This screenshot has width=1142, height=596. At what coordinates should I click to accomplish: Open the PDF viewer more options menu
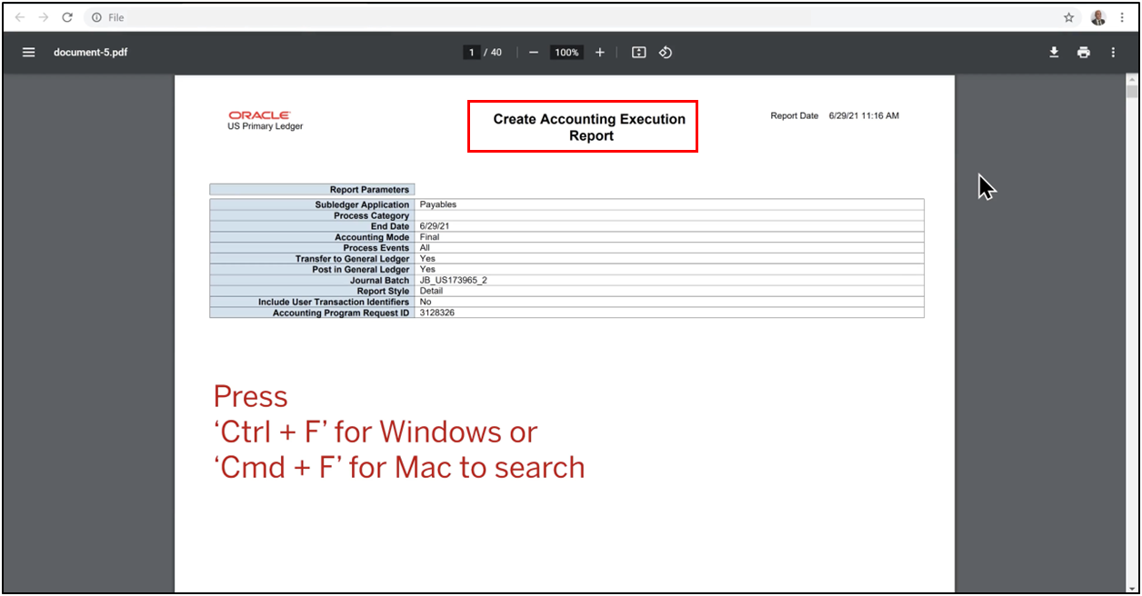click(1112, 52)
